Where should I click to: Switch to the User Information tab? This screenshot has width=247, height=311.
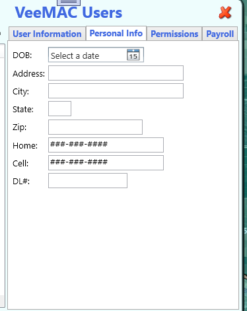[47, 34]
